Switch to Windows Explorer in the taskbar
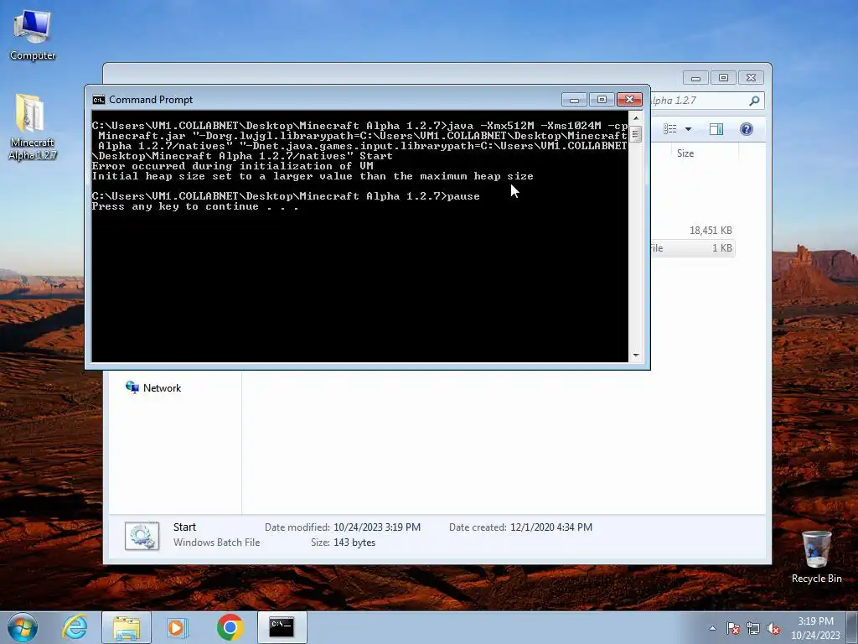 pos(127,627)
